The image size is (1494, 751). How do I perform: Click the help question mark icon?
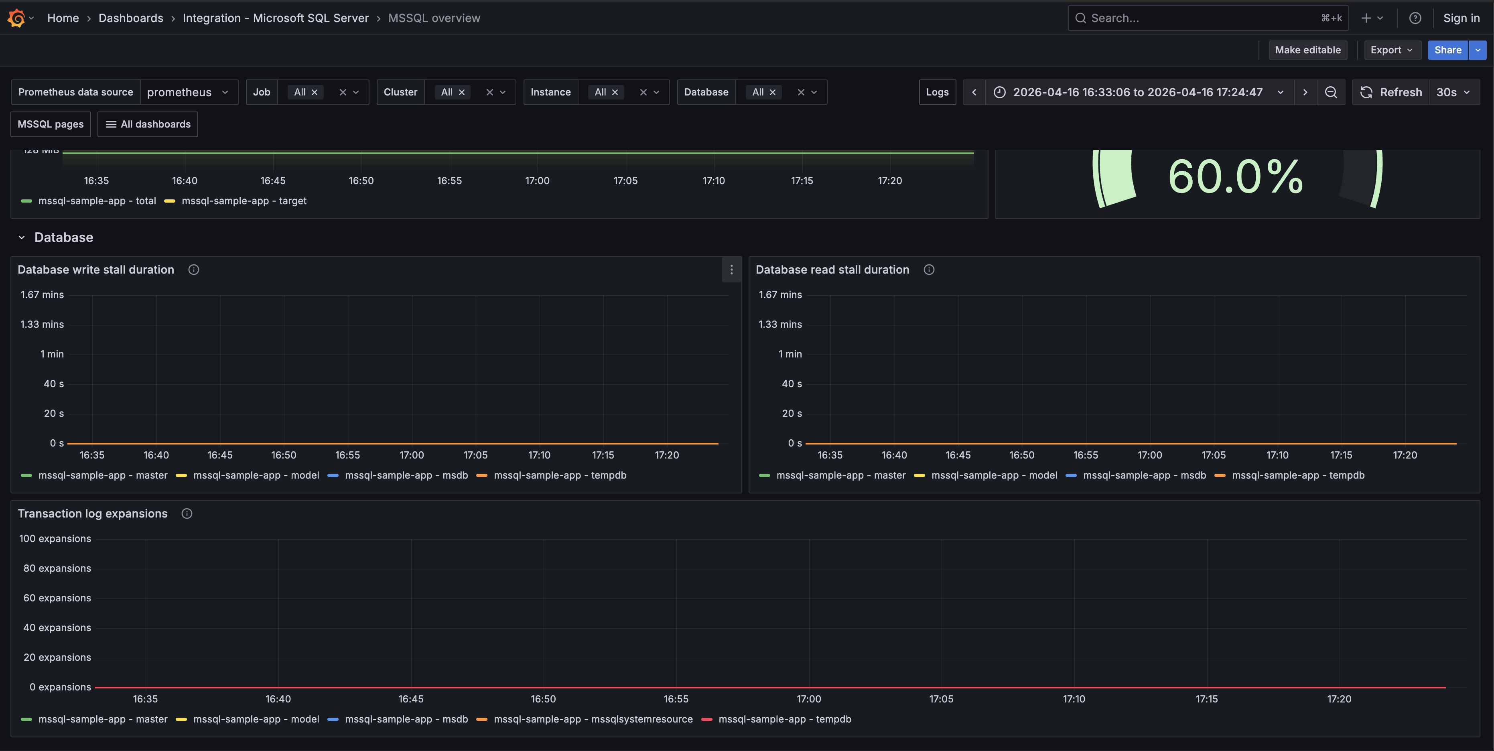(1415, 18)
